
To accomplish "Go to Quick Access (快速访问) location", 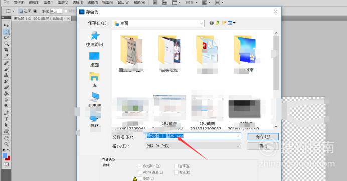I will tap(94, 39).
